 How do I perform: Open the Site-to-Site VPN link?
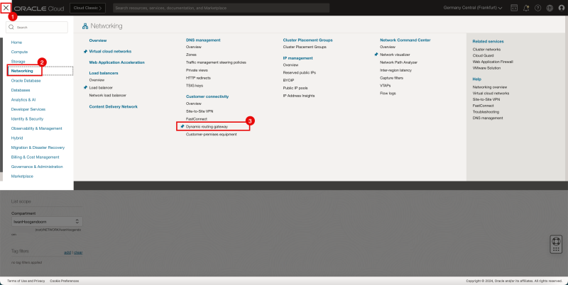[200, 111]
